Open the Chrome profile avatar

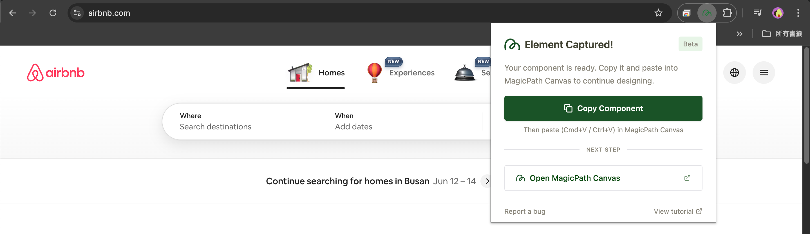point(778,13)
